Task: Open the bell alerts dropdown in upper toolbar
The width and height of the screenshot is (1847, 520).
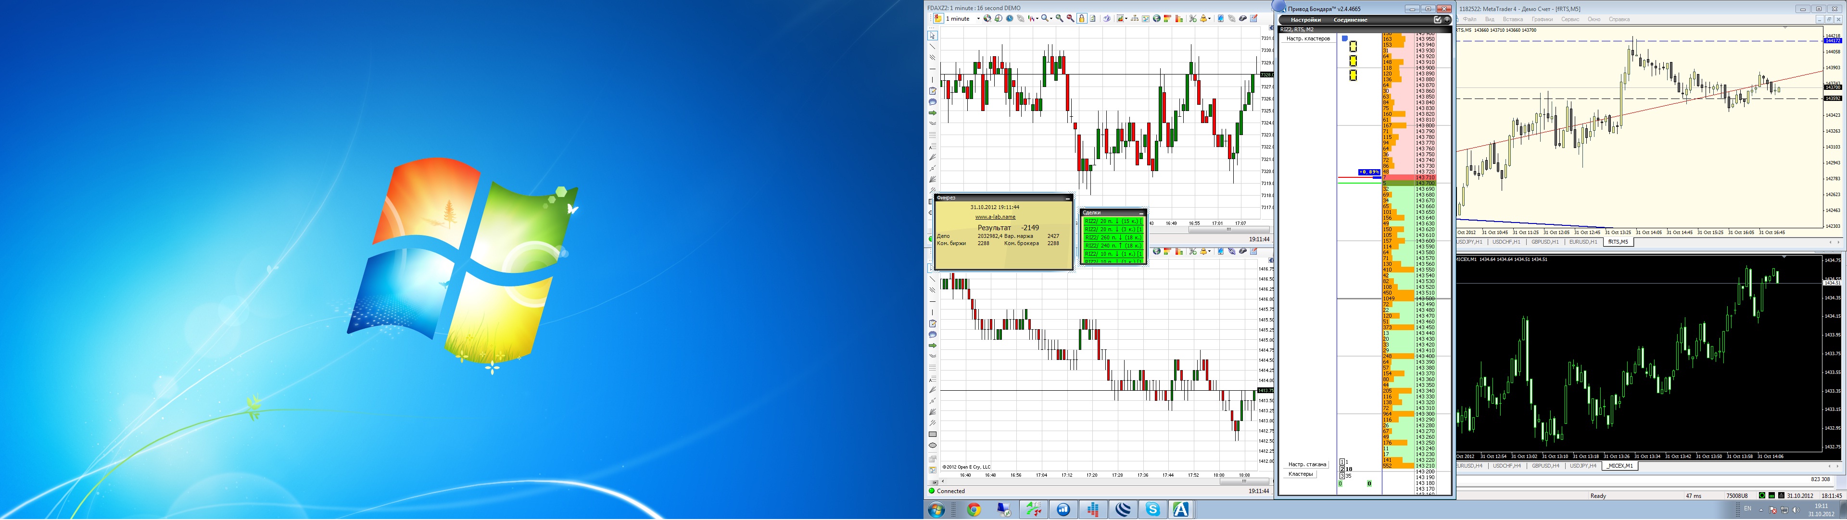Action: tap(1206, 19)
